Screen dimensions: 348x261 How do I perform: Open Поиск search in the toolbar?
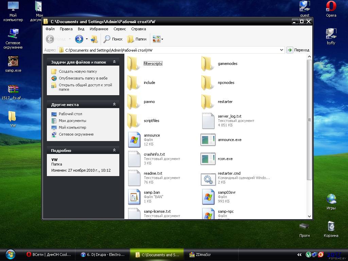click(x=113, y=39)
